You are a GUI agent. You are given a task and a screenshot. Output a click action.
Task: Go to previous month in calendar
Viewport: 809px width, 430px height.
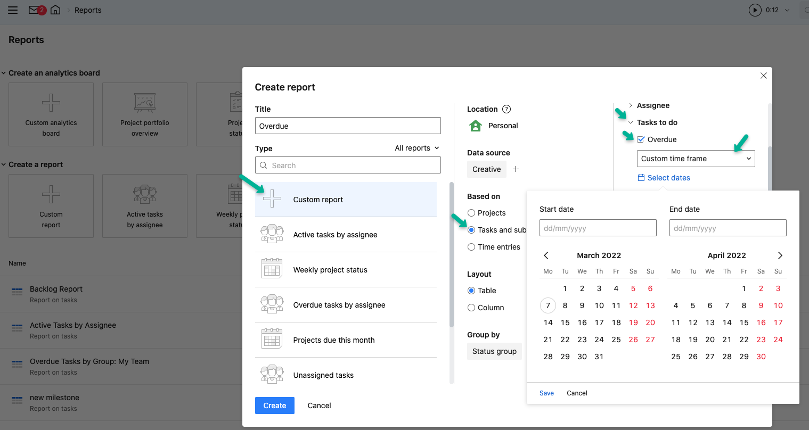tap(546, 255)
